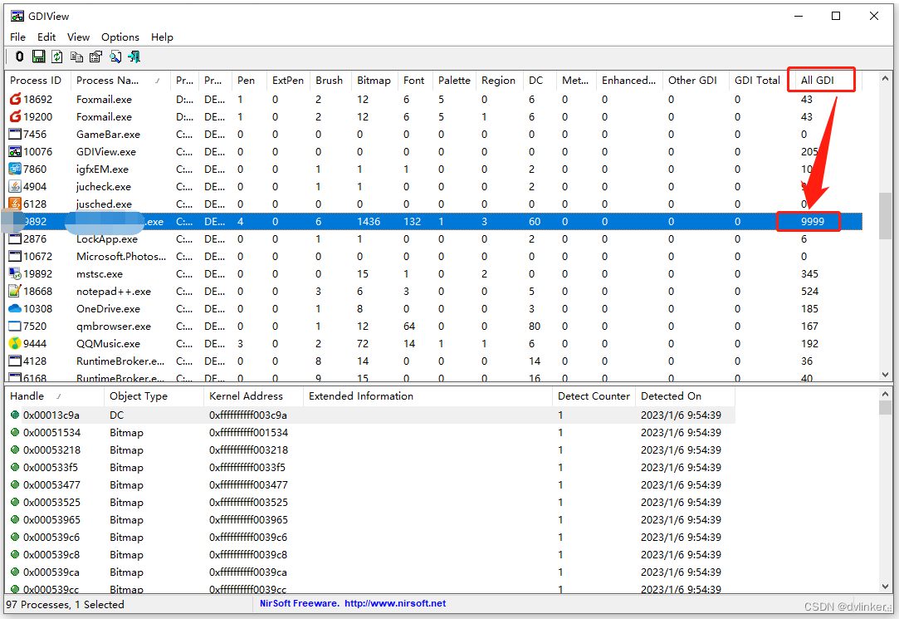
Task: Click the GDIView app icon in title bar
Action: click(17, 16)
